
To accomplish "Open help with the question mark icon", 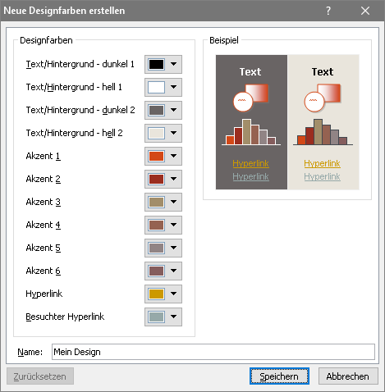I will tap(328, 11).
